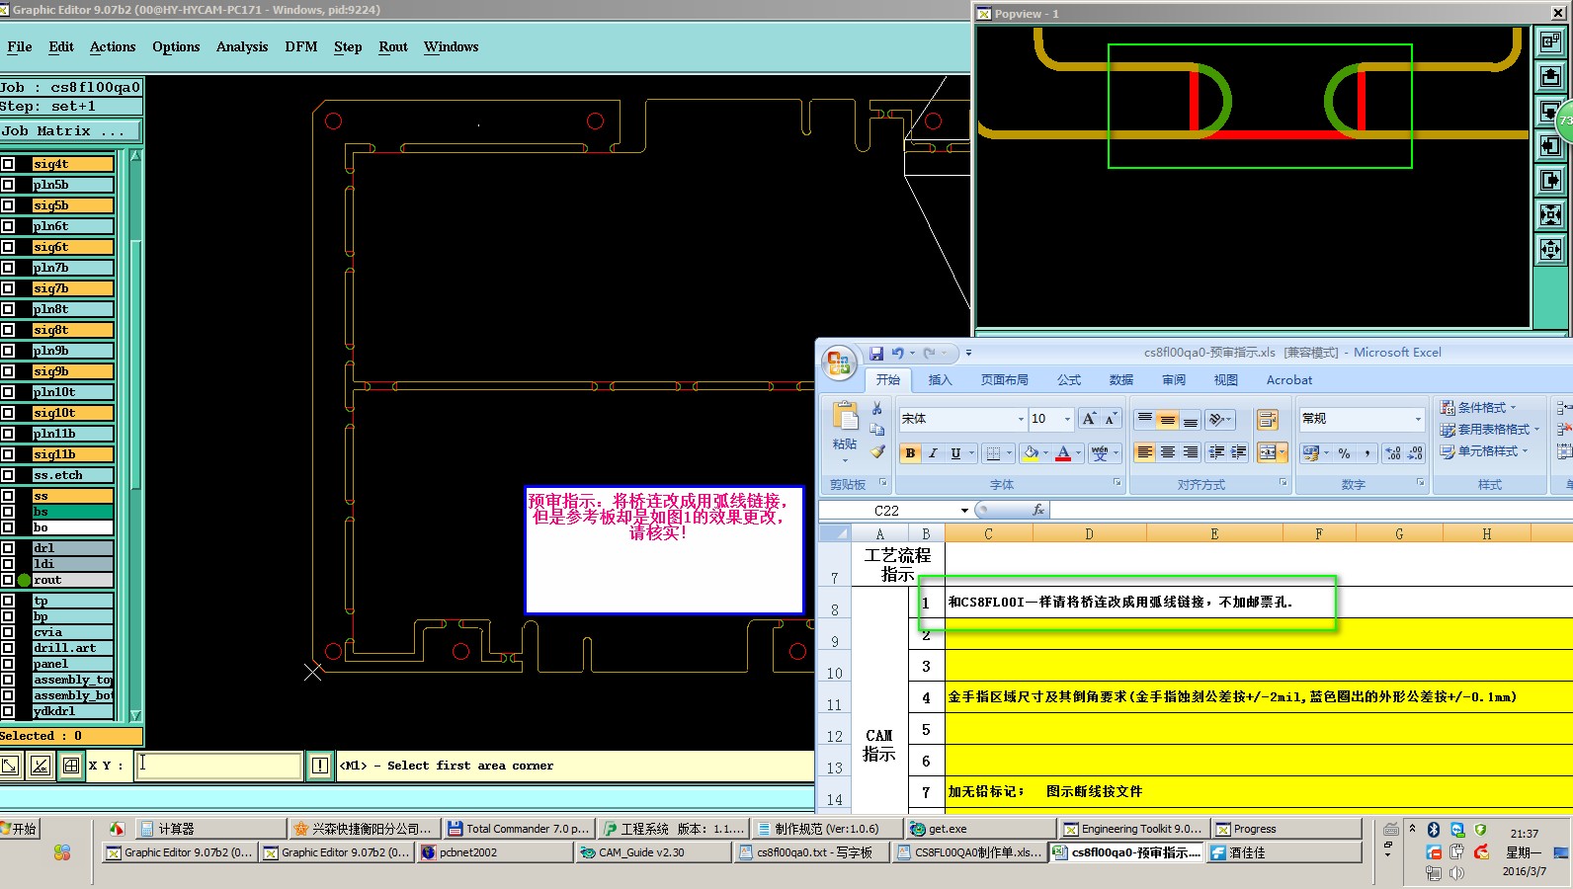Click the grid snap icon left of XY

pos(71,766)
